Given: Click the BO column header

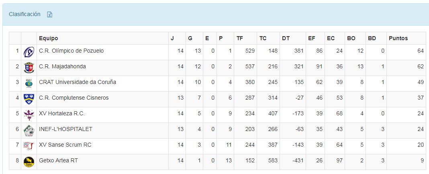Looking at the screenshot, I should coord(351,38).
